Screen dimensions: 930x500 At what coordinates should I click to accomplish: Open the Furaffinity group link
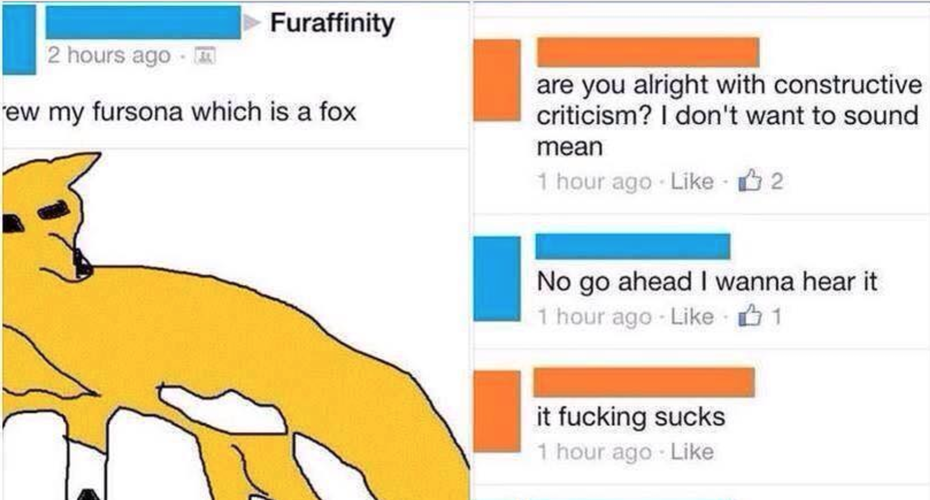tap(332, 23)
